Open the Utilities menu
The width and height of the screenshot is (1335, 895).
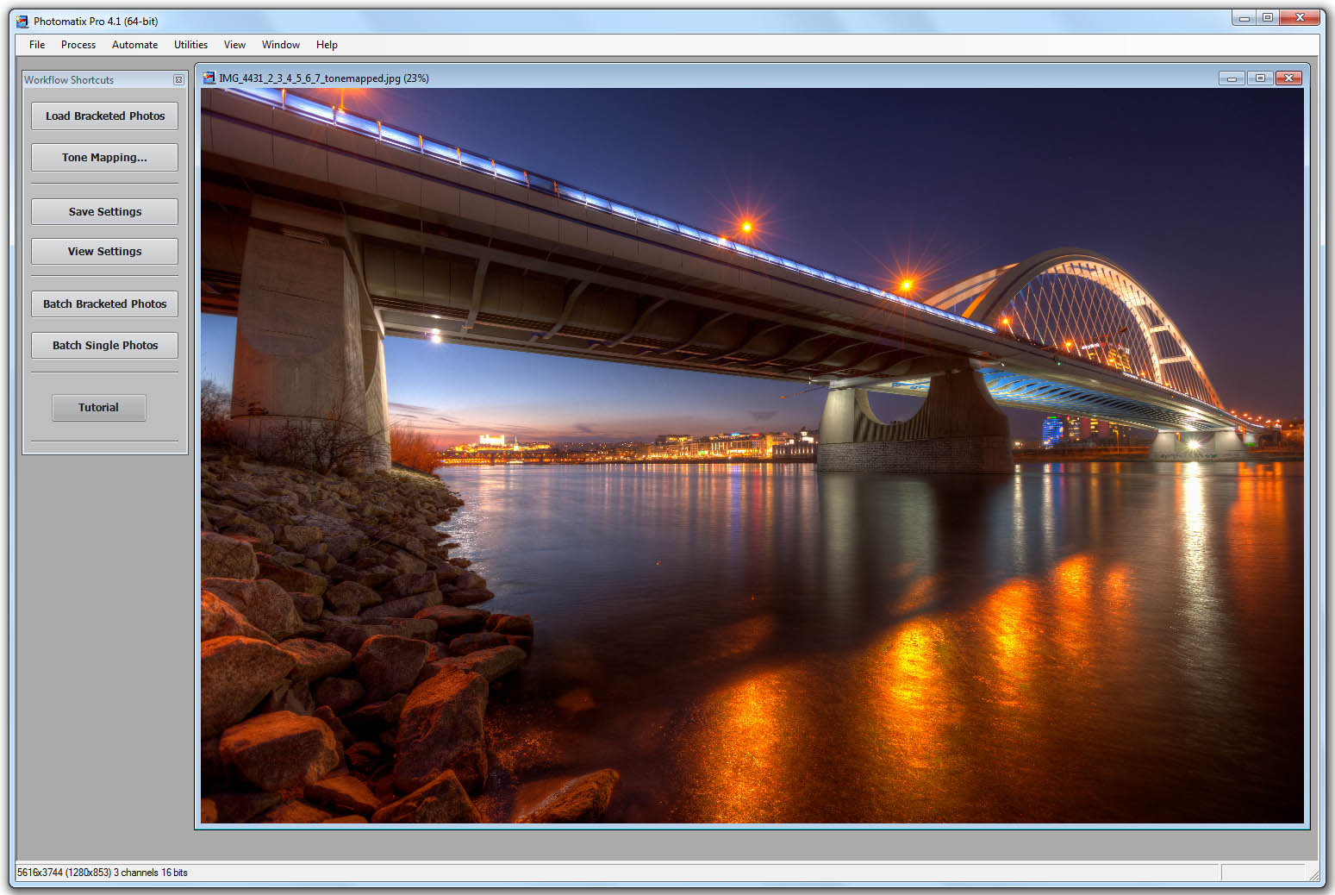point(190,44)
